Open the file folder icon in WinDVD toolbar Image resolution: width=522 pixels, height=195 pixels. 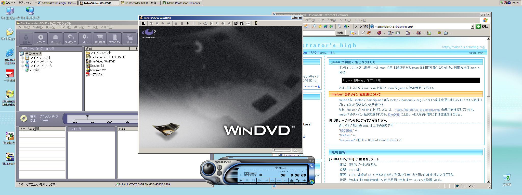point(236,23)
